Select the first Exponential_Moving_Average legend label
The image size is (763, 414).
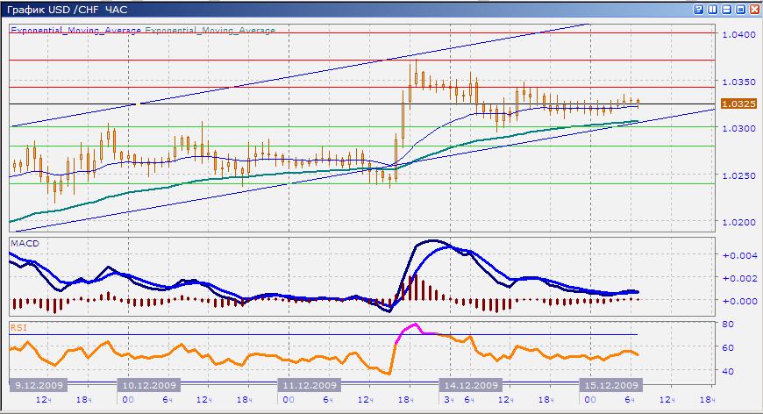click(76, 30)
